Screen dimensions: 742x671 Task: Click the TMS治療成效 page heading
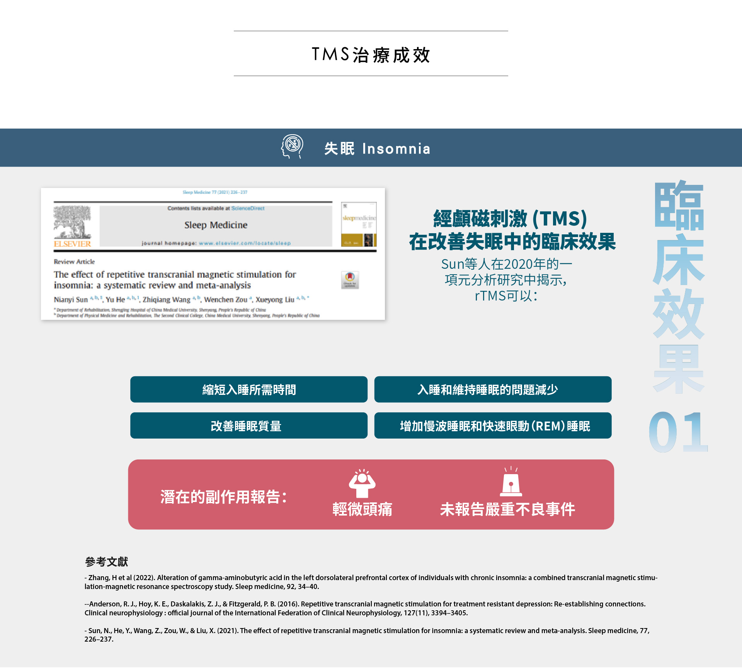tap(371, 55)
